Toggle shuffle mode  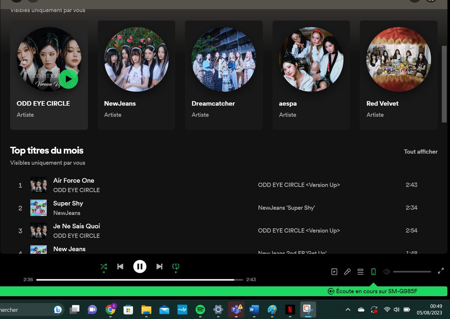(103, 267)
